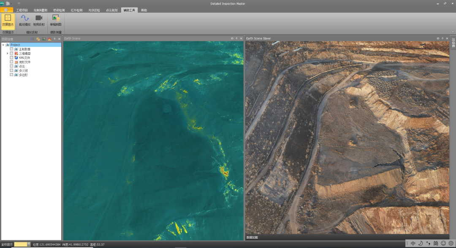Viewport: 456px width, 248px height.
Task: Toggle the 双屏显示 dual-screen button
Action: (8, 21)
